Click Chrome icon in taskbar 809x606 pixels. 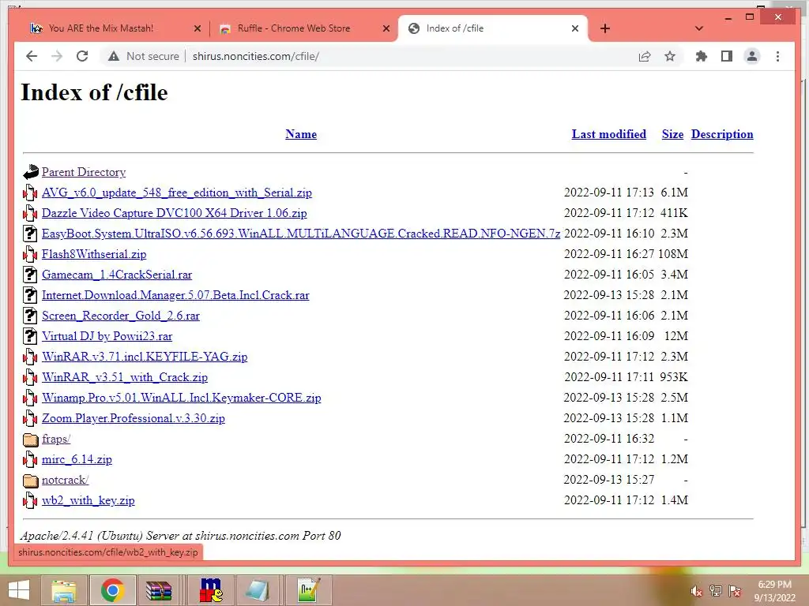112,590
